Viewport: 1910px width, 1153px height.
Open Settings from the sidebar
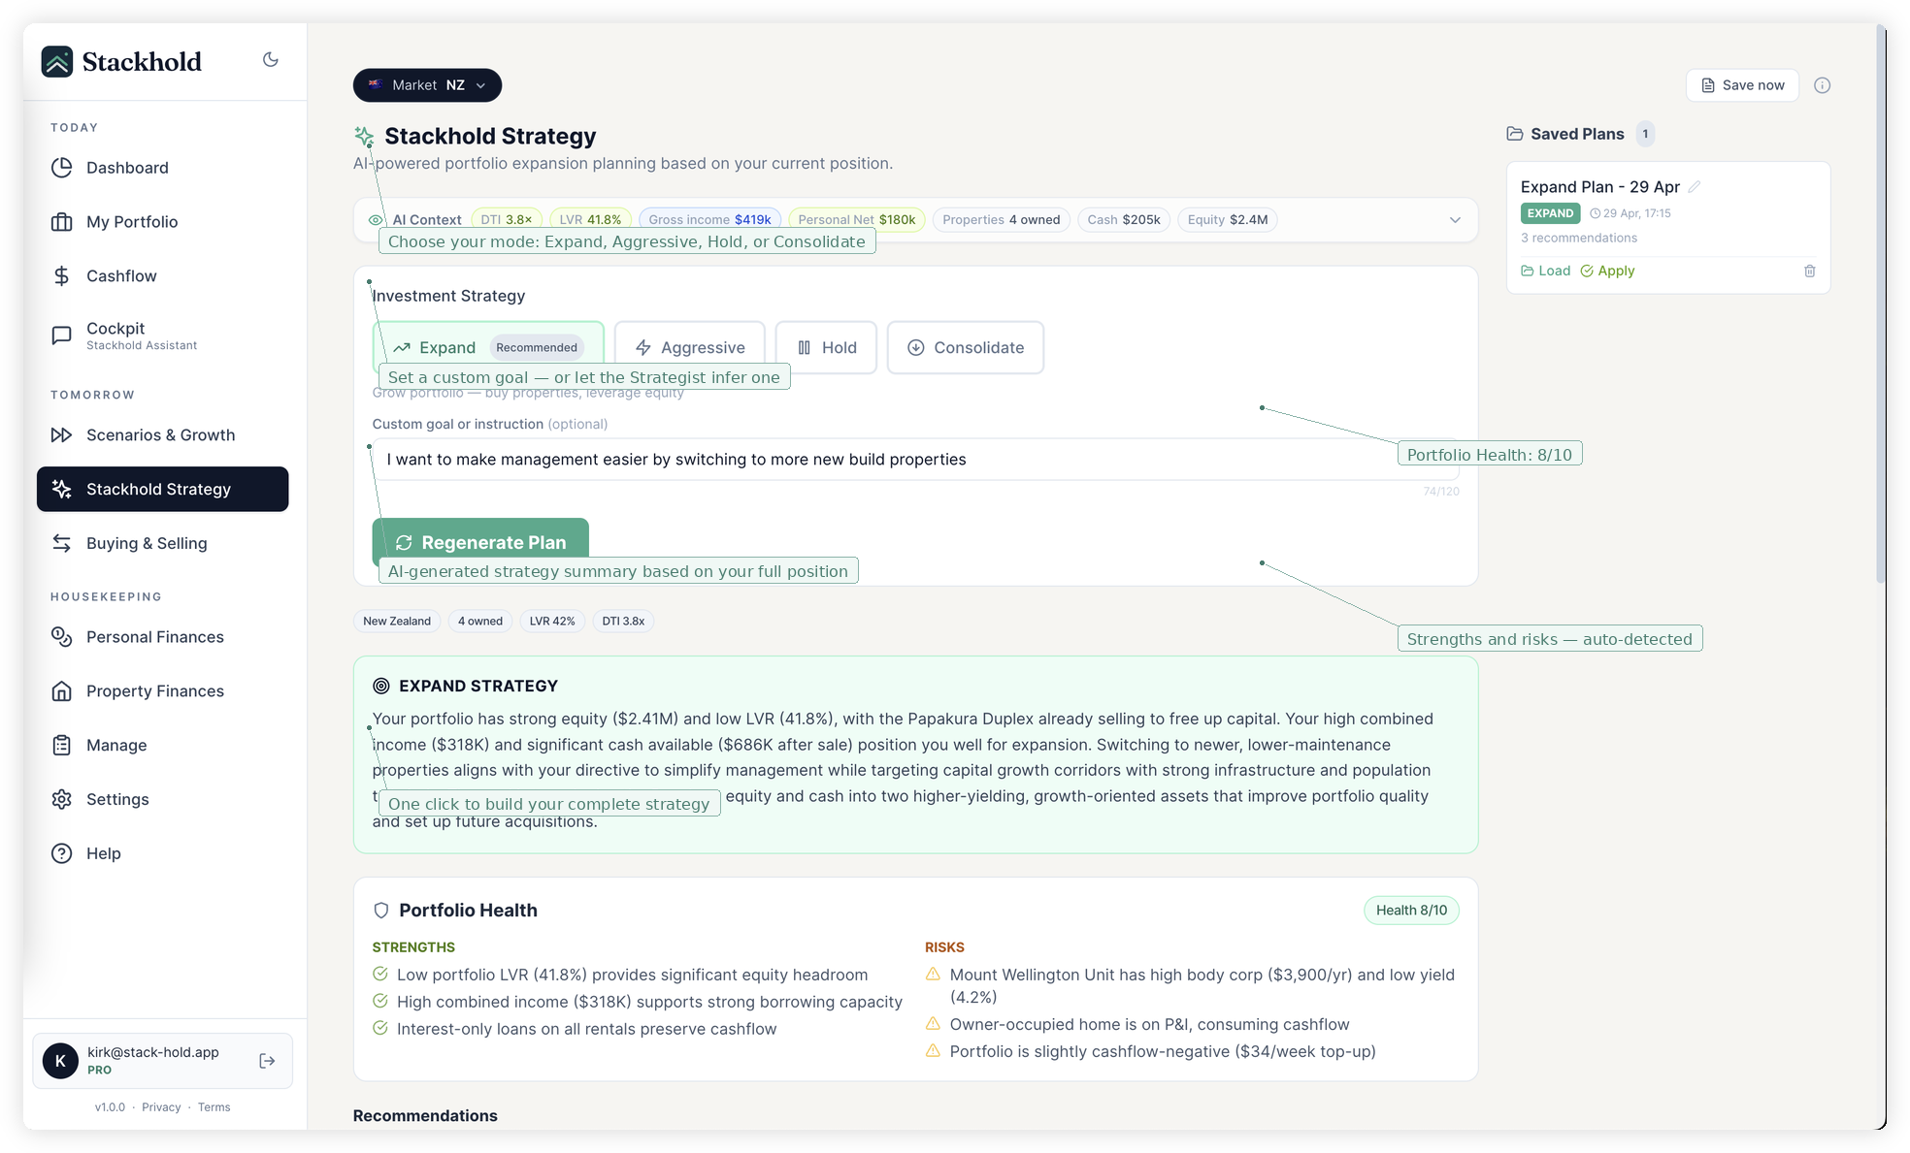pos(163,800)
